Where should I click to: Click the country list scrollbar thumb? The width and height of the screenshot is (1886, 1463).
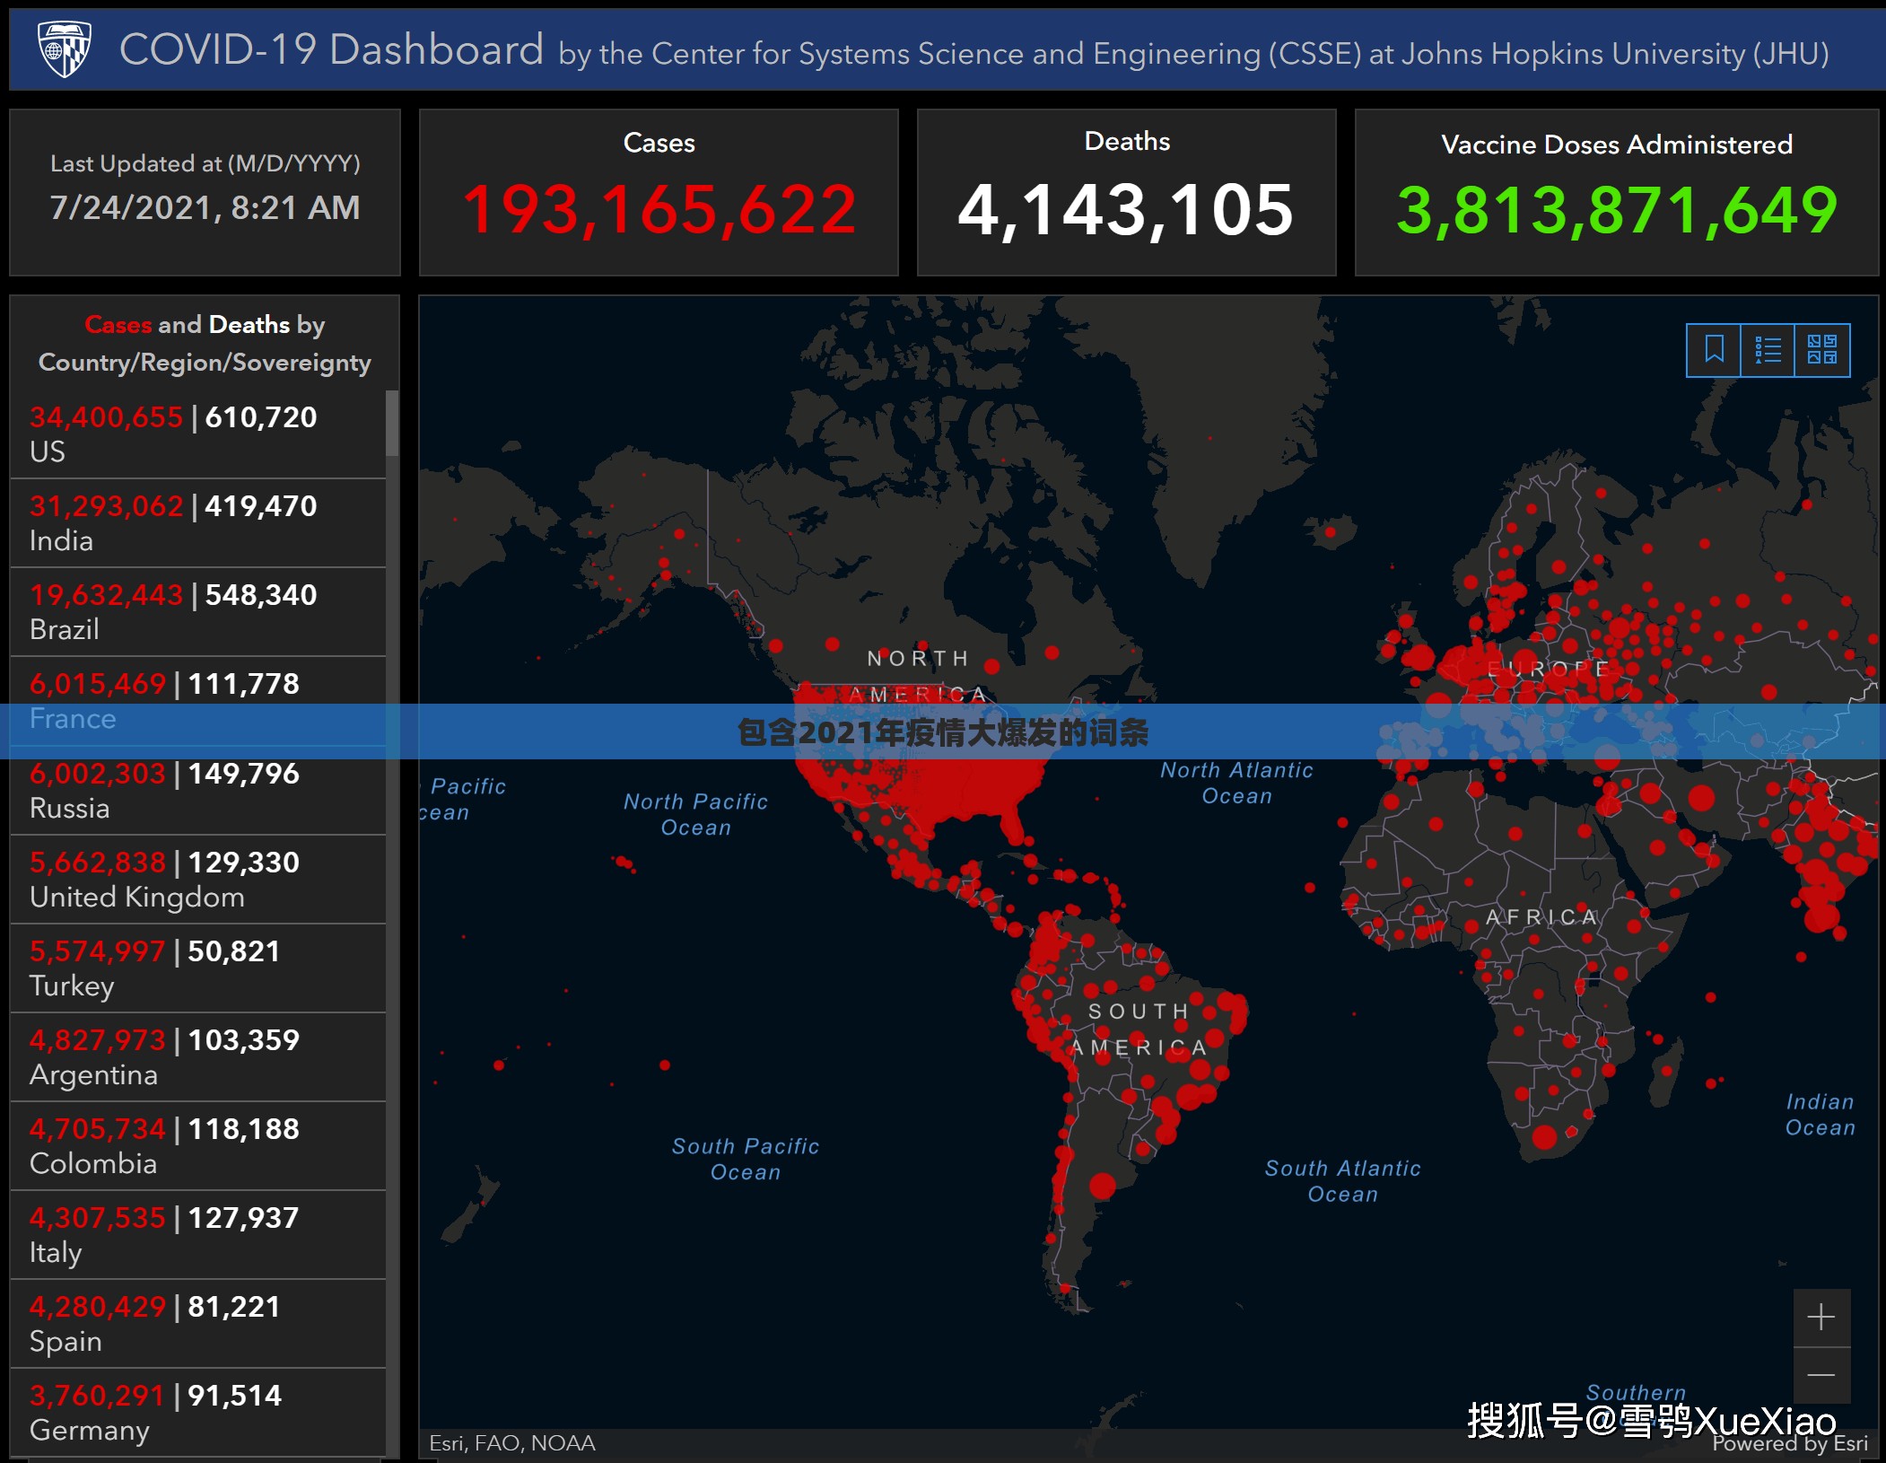[392, 423]
